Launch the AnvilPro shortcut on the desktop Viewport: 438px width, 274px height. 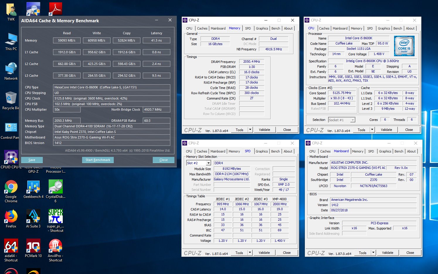(55, 250)
